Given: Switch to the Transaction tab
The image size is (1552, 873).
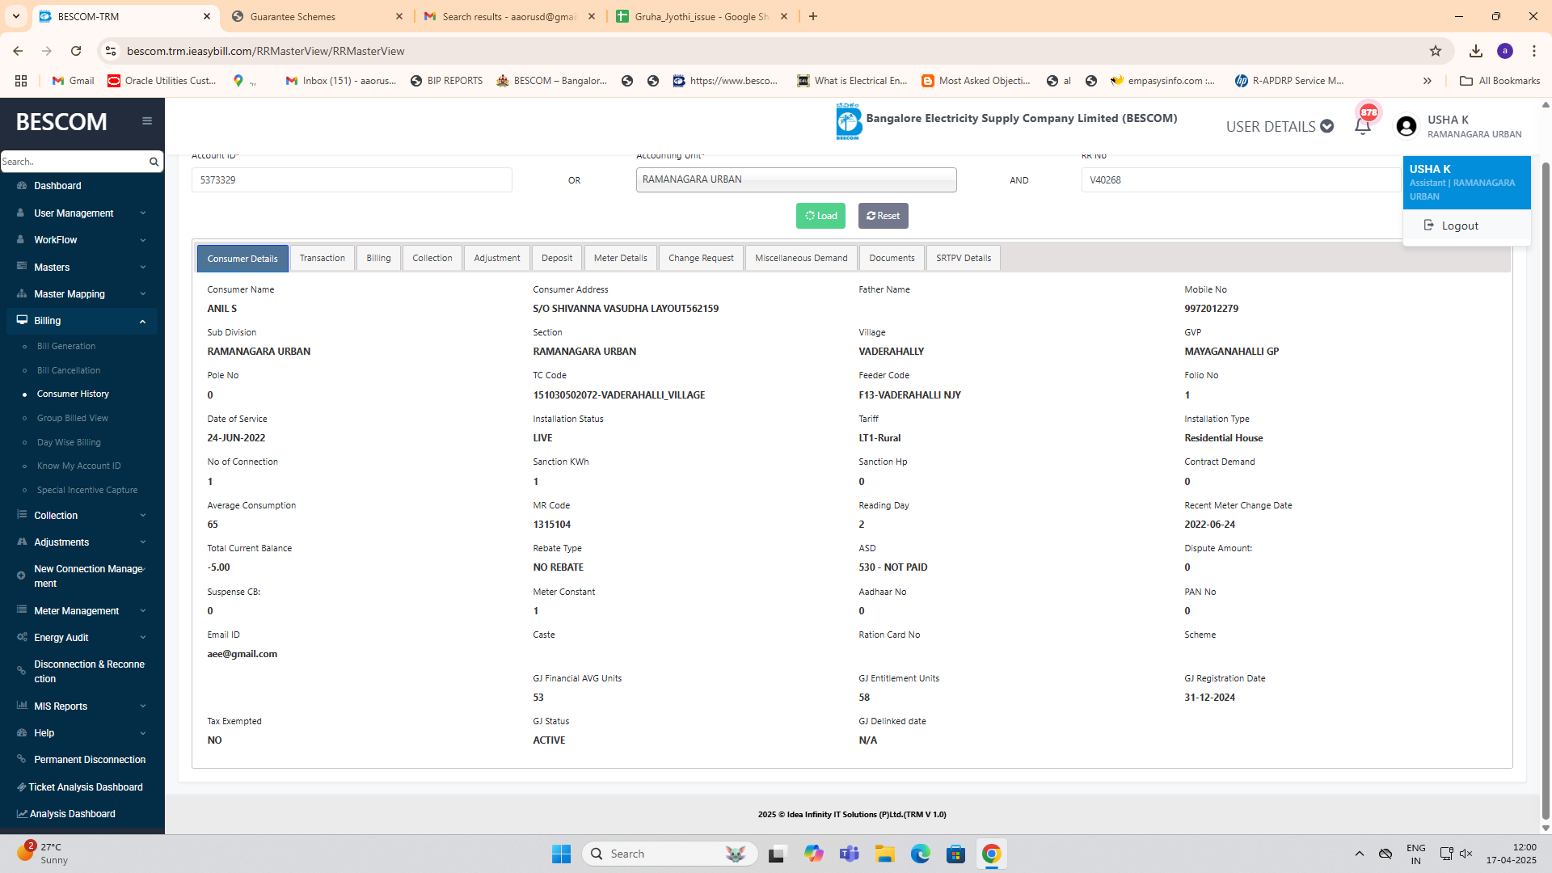Looking at the screenshot, I should (x=322, y=259).
